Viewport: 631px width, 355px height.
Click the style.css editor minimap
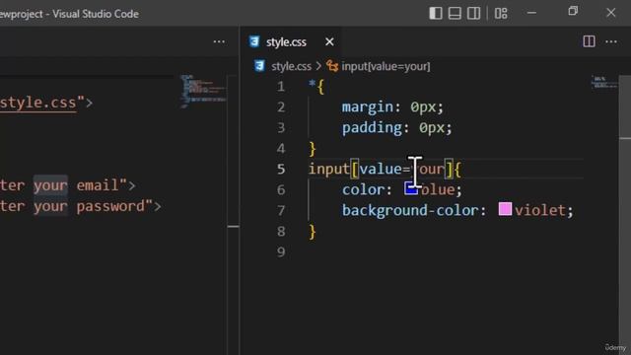click(x=604, y=82)
